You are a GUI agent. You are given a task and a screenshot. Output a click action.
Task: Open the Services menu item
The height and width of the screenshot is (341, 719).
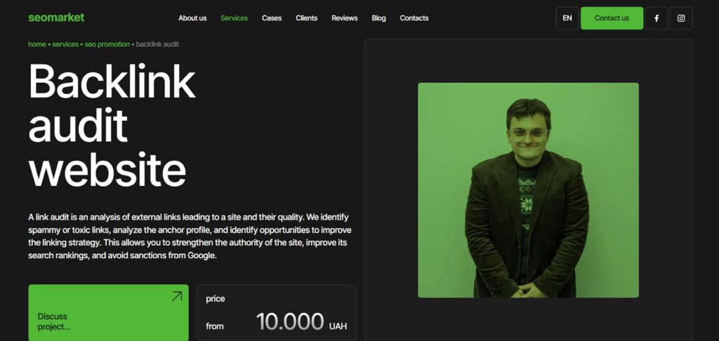pos(234,18)
